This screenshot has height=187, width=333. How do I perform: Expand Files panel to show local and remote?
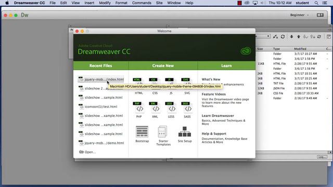tap(328, 37)
